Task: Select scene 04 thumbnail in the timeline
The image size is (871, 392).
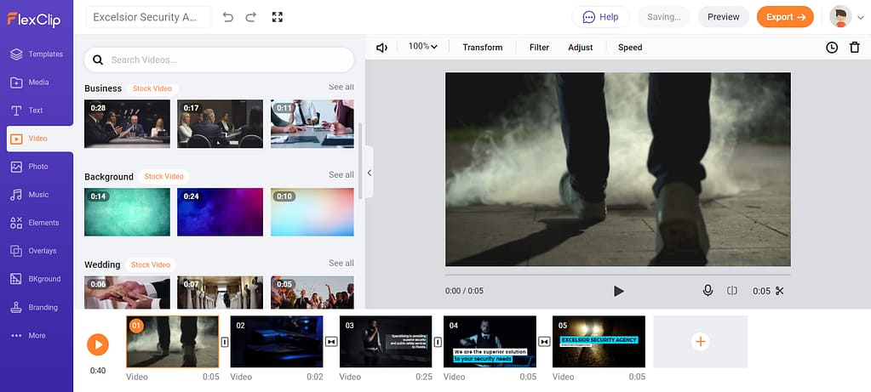Action: pos(490,341)
